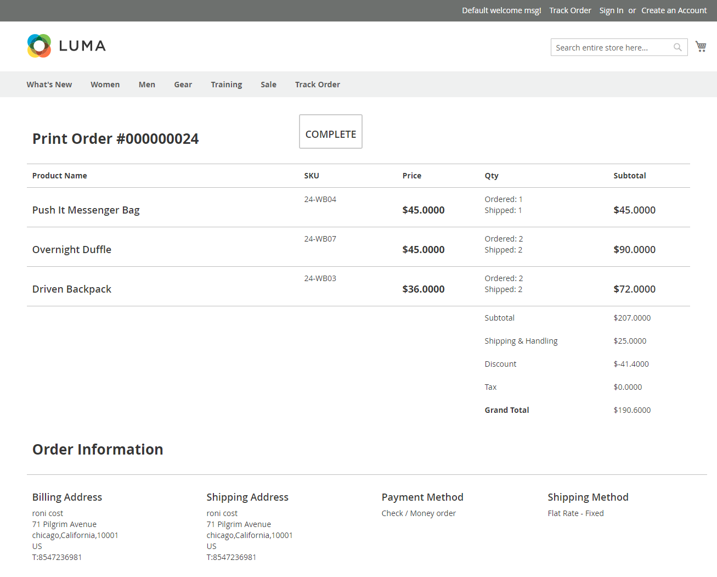
Task: Open the Men category menu
Action: pos(146,85)
